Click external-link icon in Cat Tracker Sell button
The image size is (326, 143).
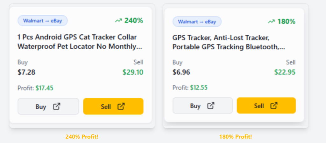pyautogui.click(x=121, y=106)
